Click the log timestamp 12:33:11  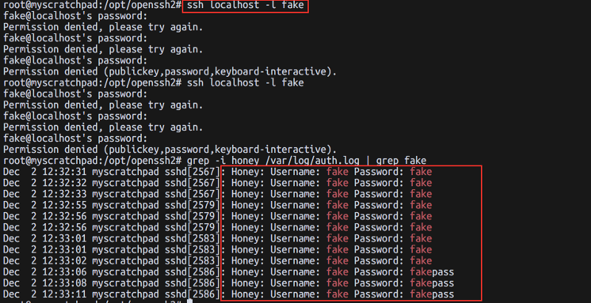click(x=61, y=294)
